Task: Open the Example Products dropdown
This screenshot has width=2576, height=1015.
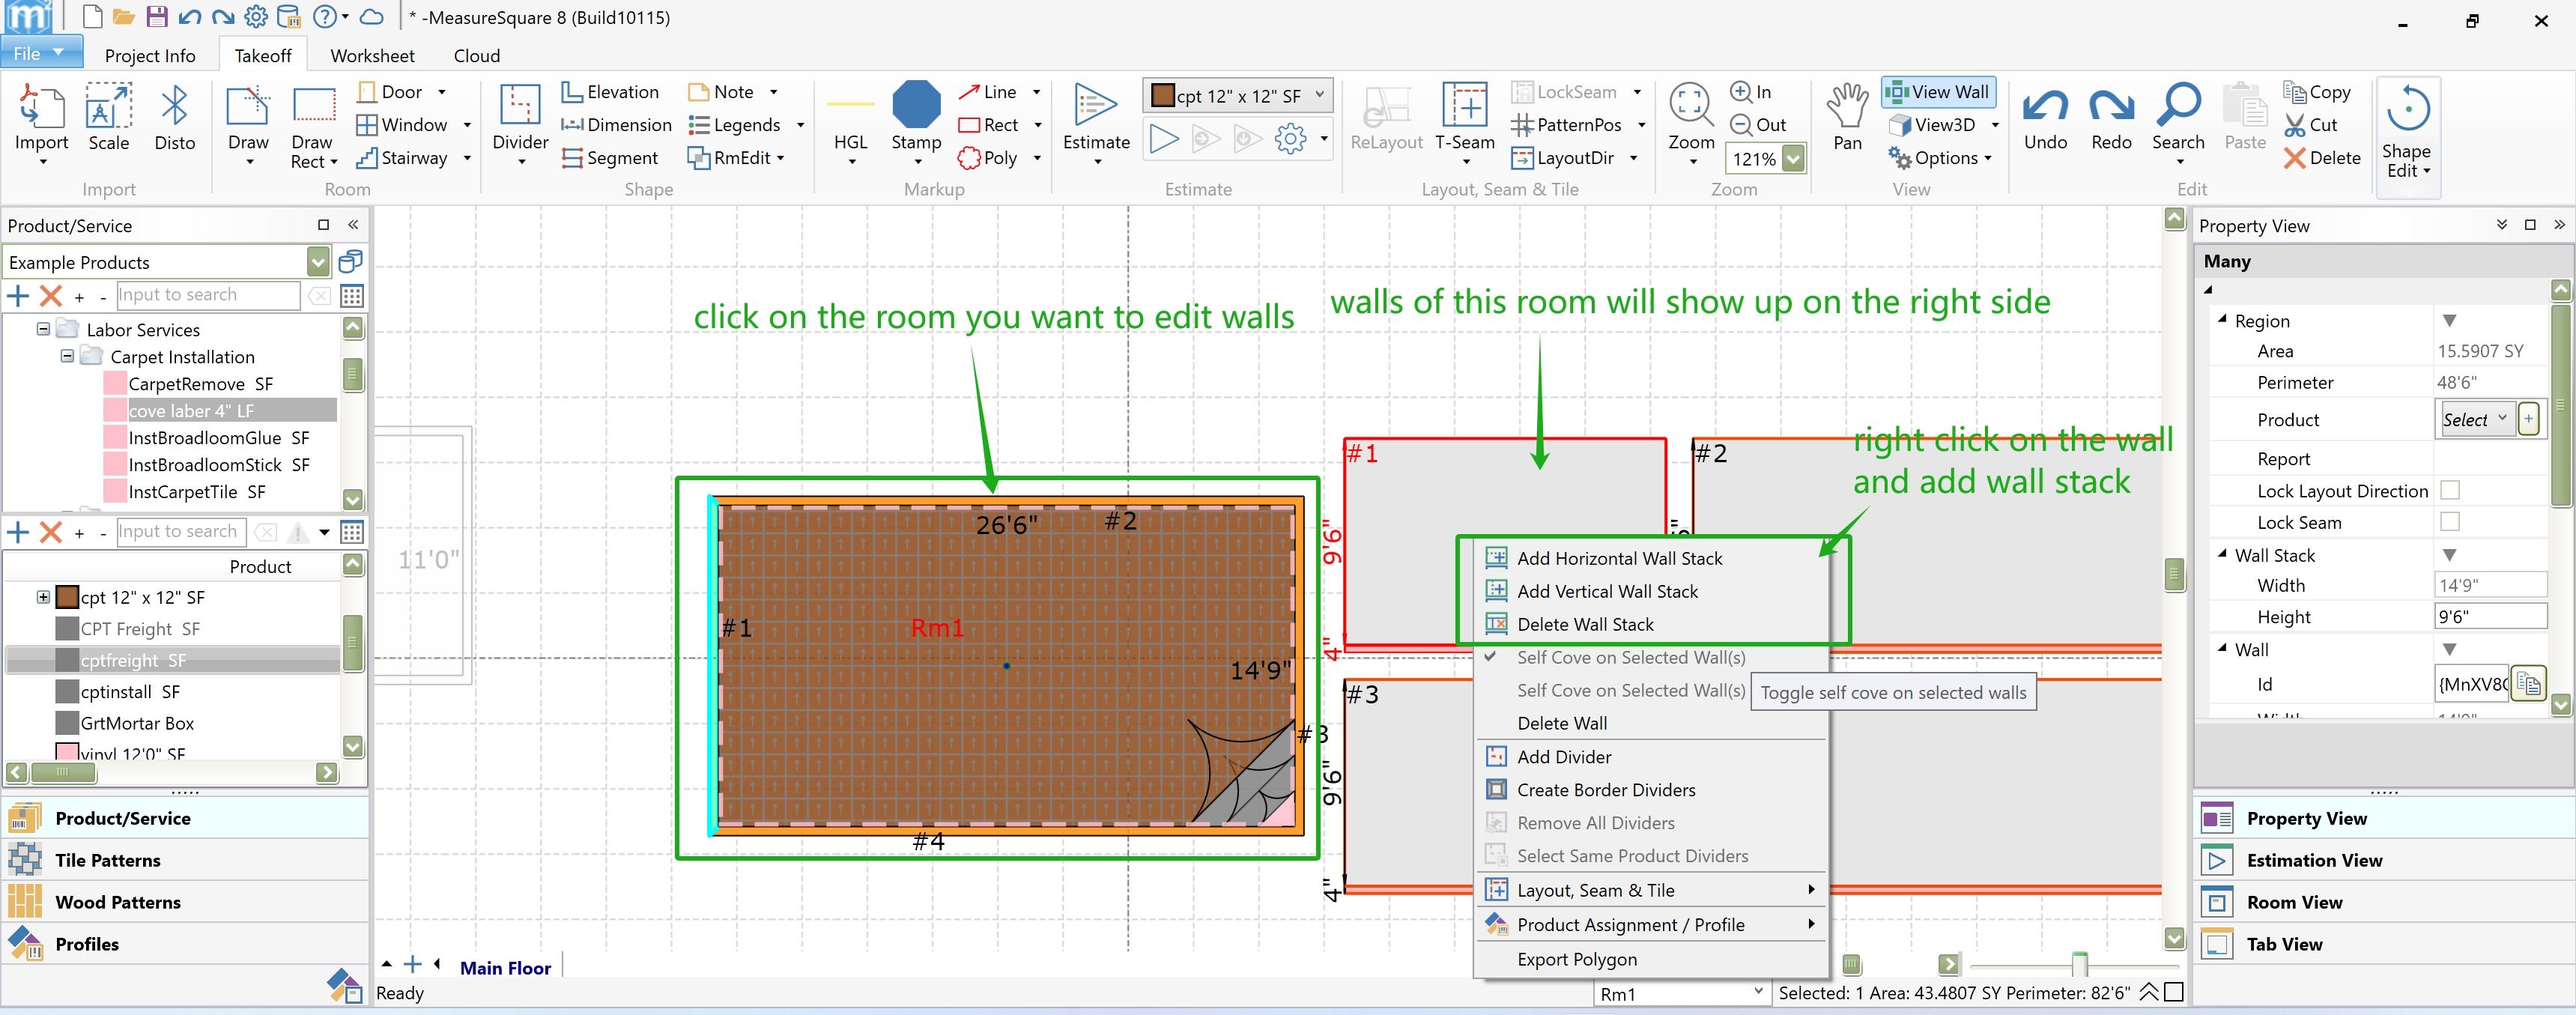Action: 317,262
